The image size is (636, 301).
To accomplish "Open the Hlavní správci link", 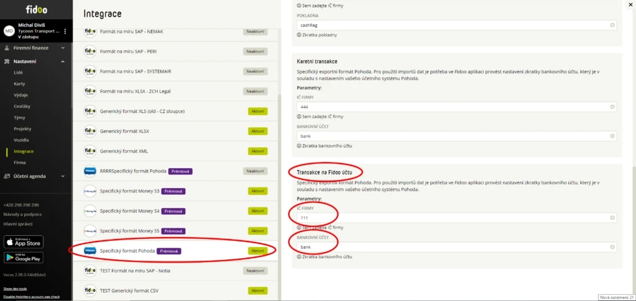I will pos(18,224).
